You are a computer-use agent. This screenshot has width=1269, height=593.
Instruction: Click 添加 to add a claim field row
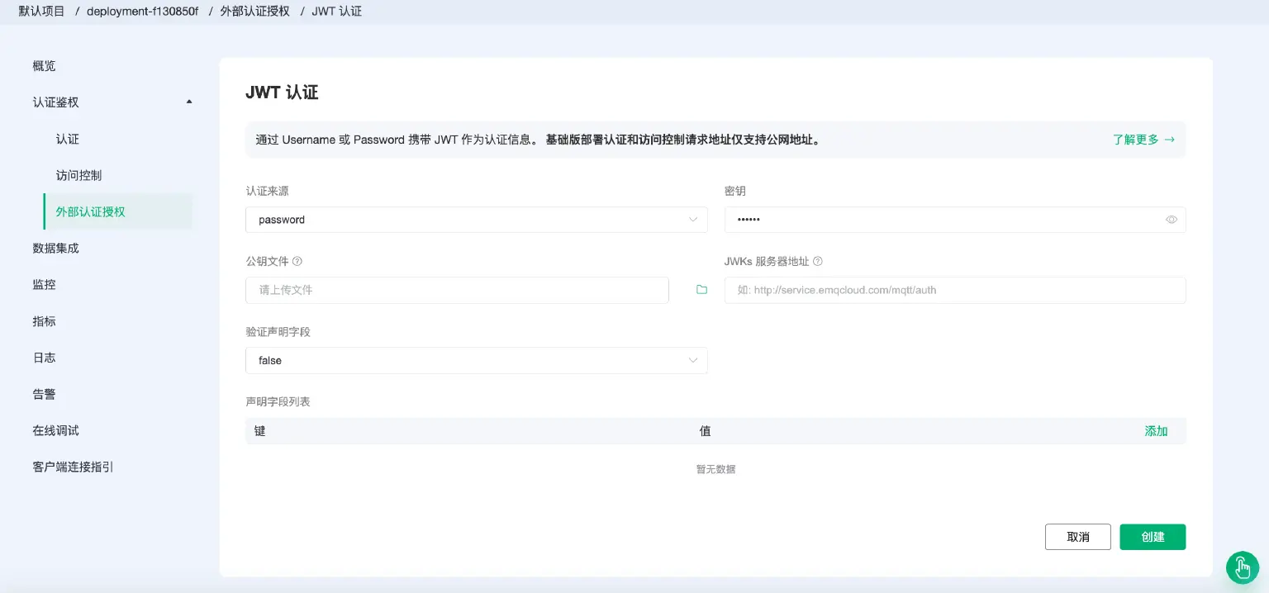click(1155, 430)
